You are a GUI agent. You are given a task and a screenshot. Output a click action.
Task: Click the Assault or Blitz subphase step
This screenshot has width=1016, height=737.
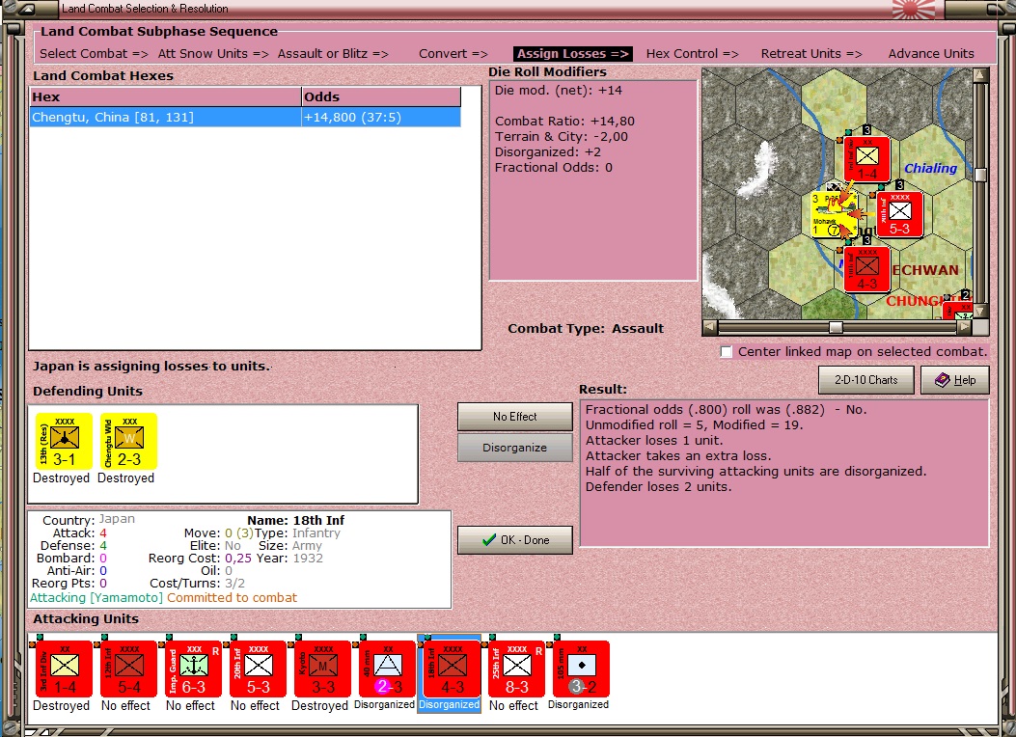coord(333,54)
